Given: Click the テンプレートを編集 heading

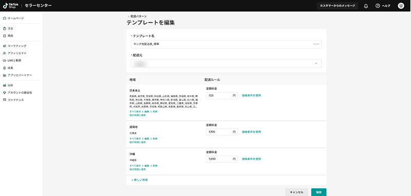Looking at the screenshot, I should [x=151, y=23].
